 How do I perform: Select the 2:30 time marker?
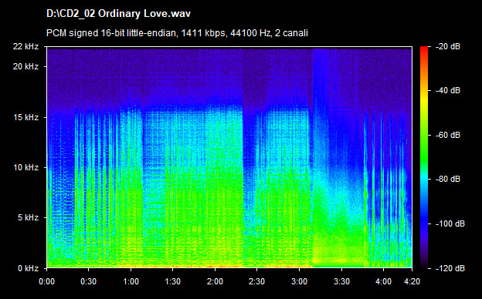256,281
